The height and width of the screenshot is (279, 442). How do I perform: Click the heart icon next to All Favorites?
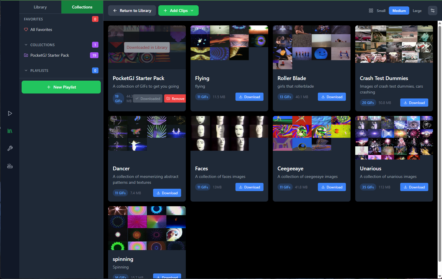(26, 30)
